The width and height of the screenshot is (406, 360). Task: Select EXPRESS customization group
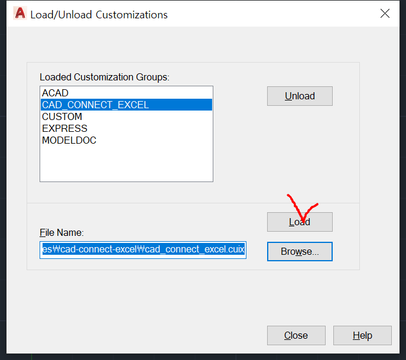click(x=126, y=128)
